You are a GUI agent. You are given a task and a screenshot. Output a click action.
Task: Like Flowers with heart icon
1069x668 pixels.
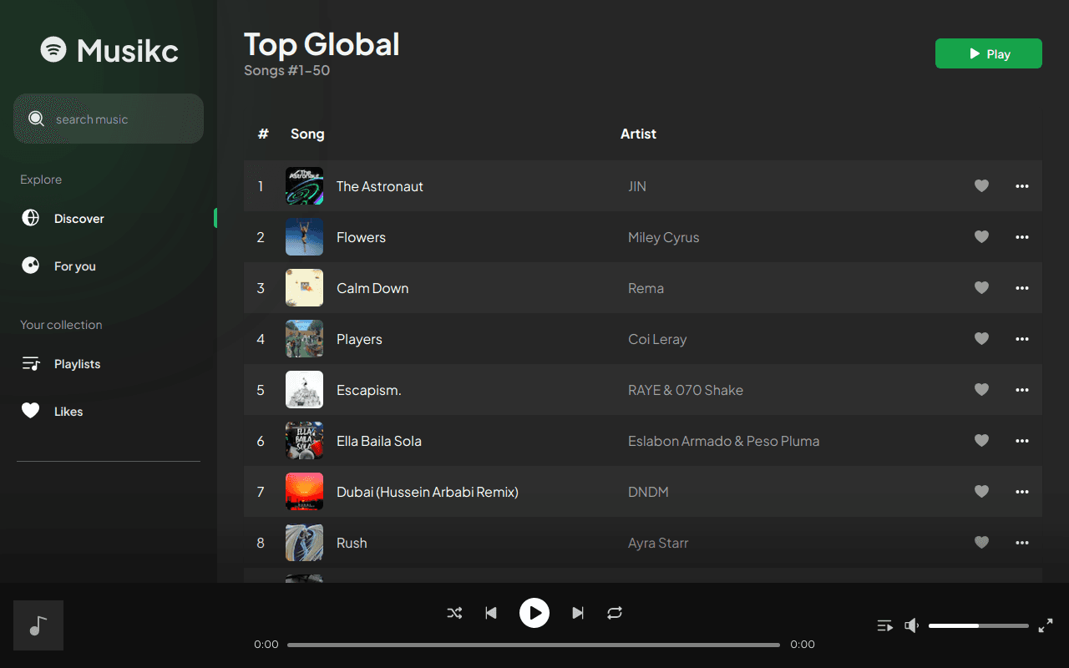coord(981,237)
